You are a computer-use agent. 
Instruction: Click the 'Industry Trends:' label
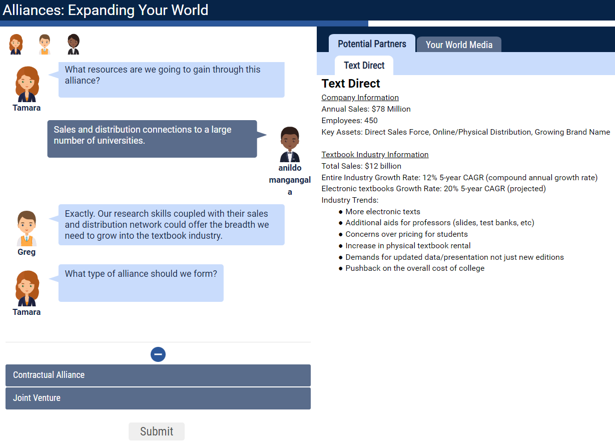coord(350,200)
